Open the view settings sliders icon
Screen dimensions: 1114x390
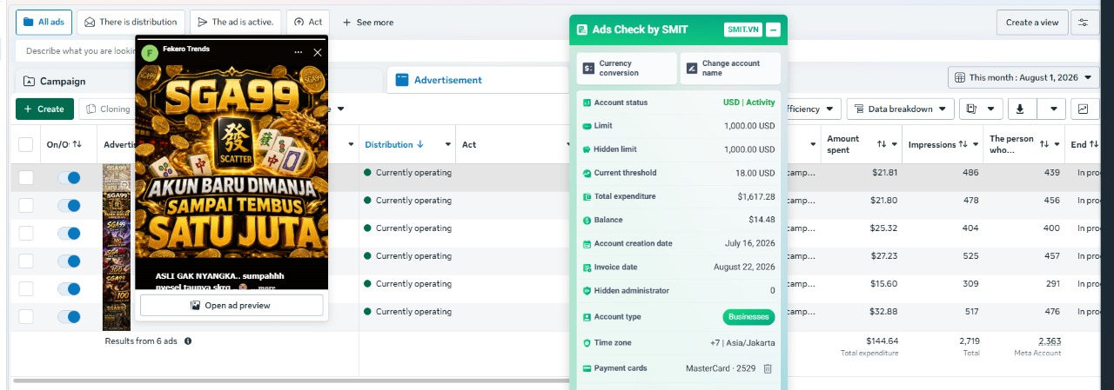(x=1084, y=23)
